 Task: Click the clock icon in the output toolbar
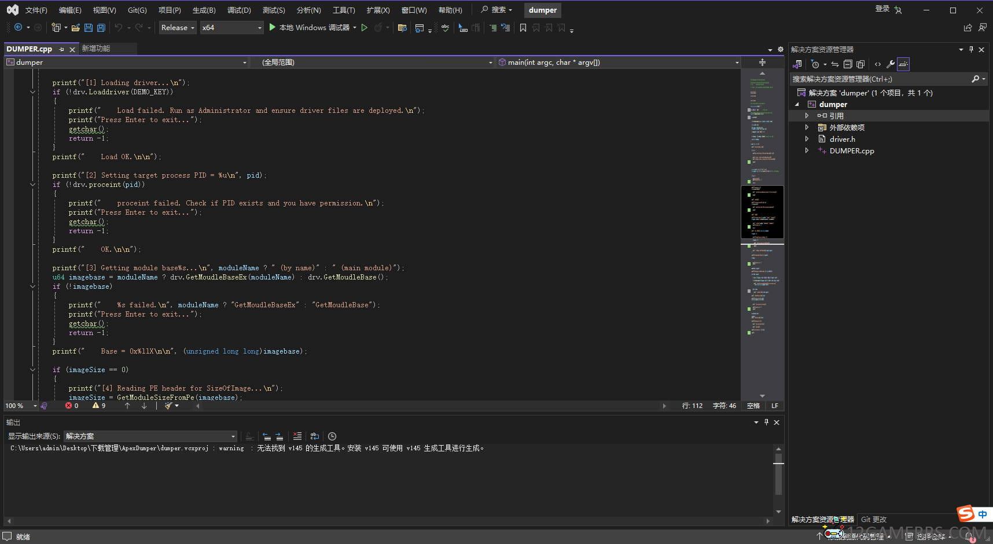point(332,436)
